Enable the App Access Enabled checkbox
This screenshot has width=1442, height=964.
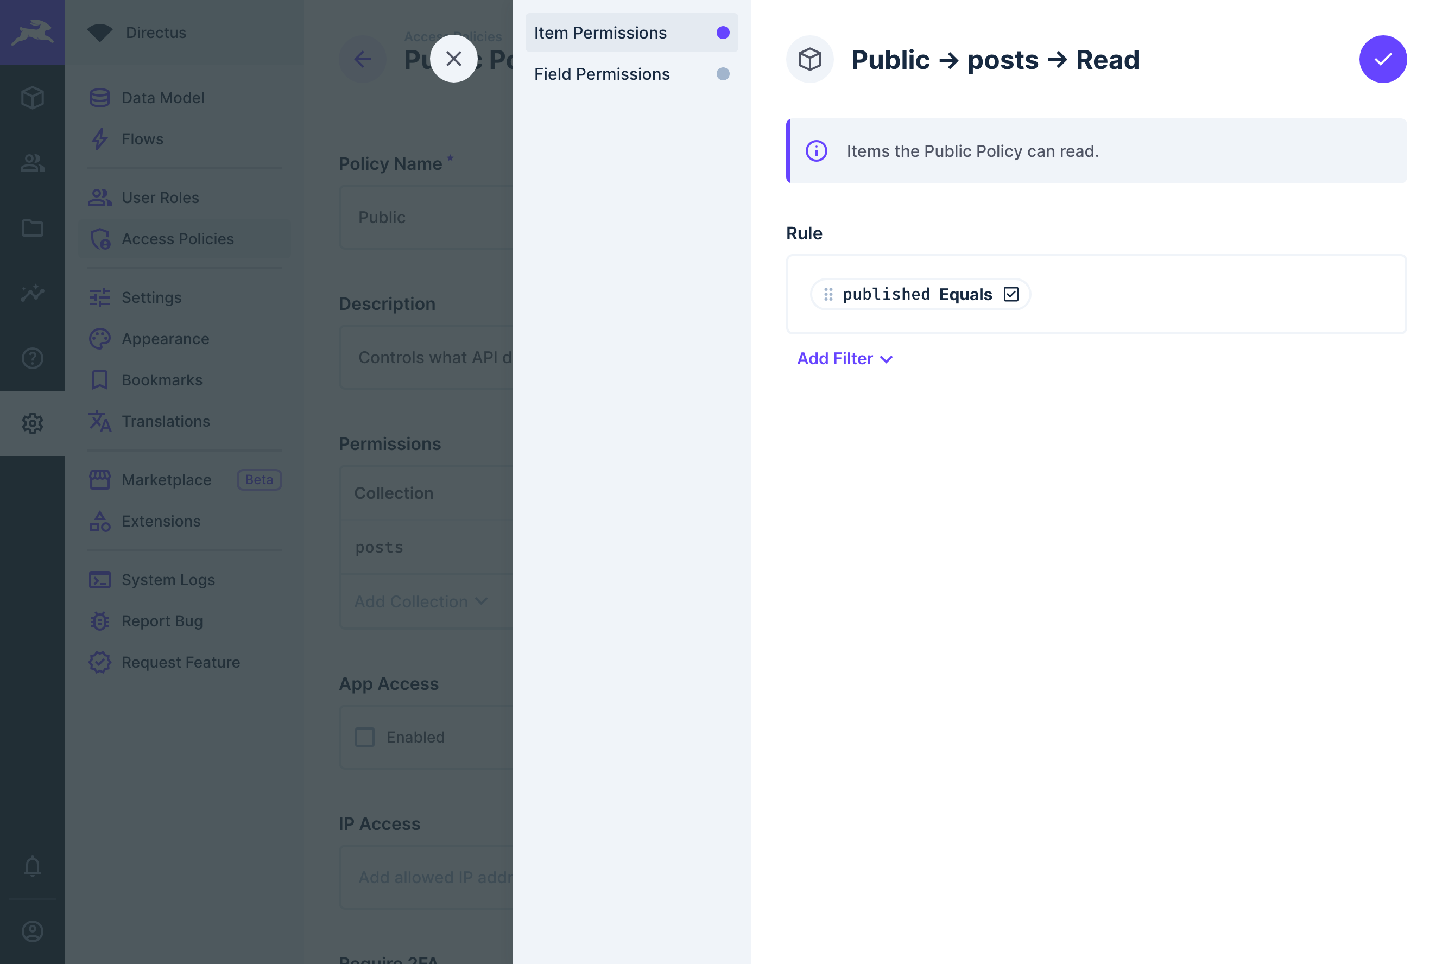pos(365,737)
